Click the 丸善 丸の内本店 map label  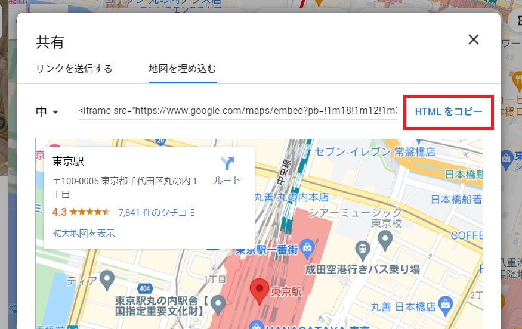click(292, 197)
